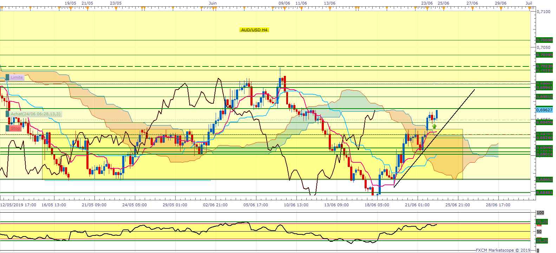Click the teal handle beside the Achat label
The image size is (556, 253).
(x=7, y=114)
